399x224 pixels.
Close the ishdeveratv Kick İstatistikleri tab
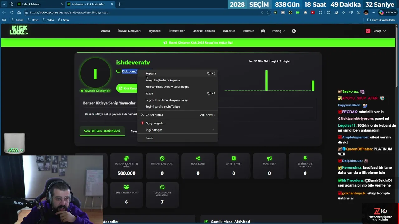(x=112, y=4)
